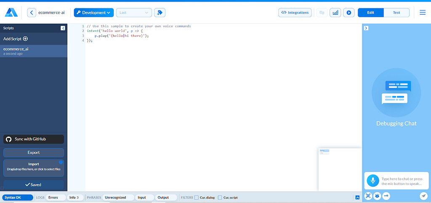Click the ecommerce-ai project name
The height and width of the screenshot is (203, 431).
coord(51,13)
